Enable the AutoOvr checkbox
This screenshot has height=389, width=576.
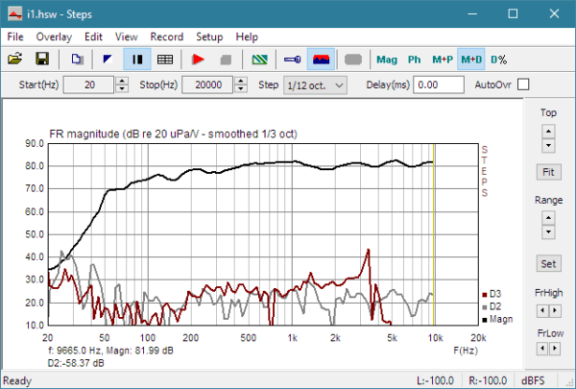click(x=523, y=85)
